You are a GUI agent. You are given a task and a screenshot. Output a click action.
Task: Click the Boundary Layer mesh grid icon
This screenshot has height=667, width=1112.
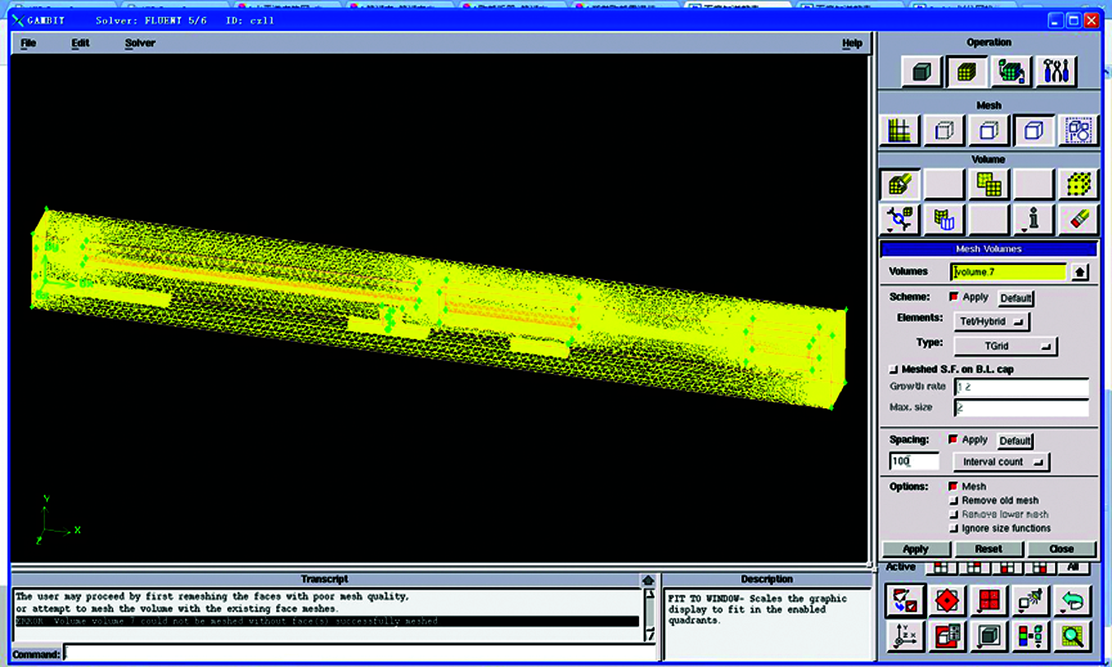coord(899,131)
